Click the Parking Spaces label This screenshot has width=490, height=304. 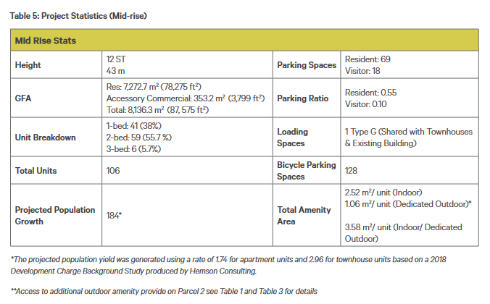[307, 65]
